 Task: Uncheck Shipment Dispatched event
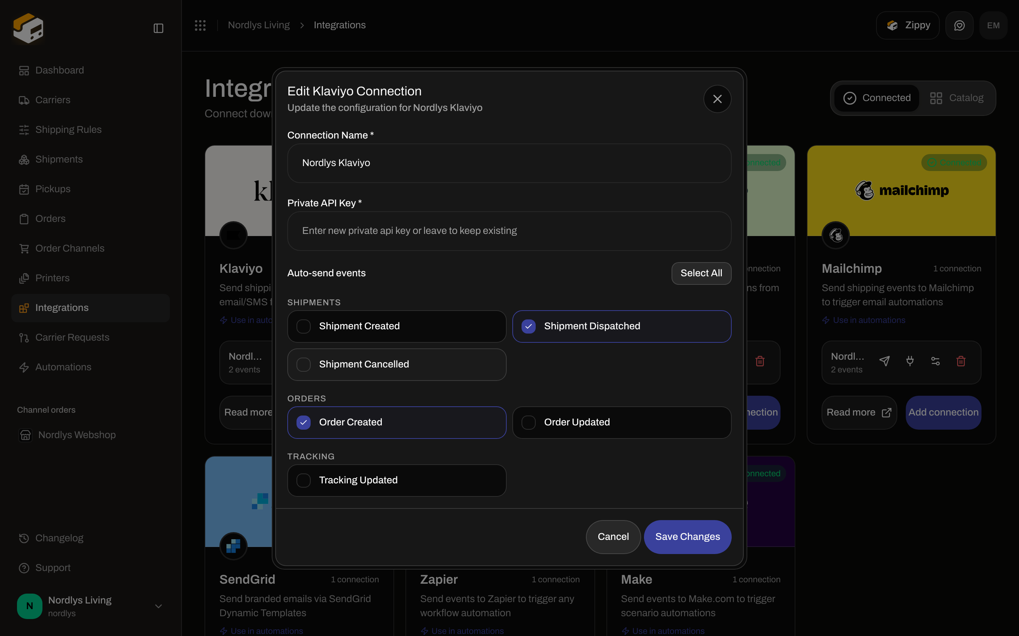(622, 326)
